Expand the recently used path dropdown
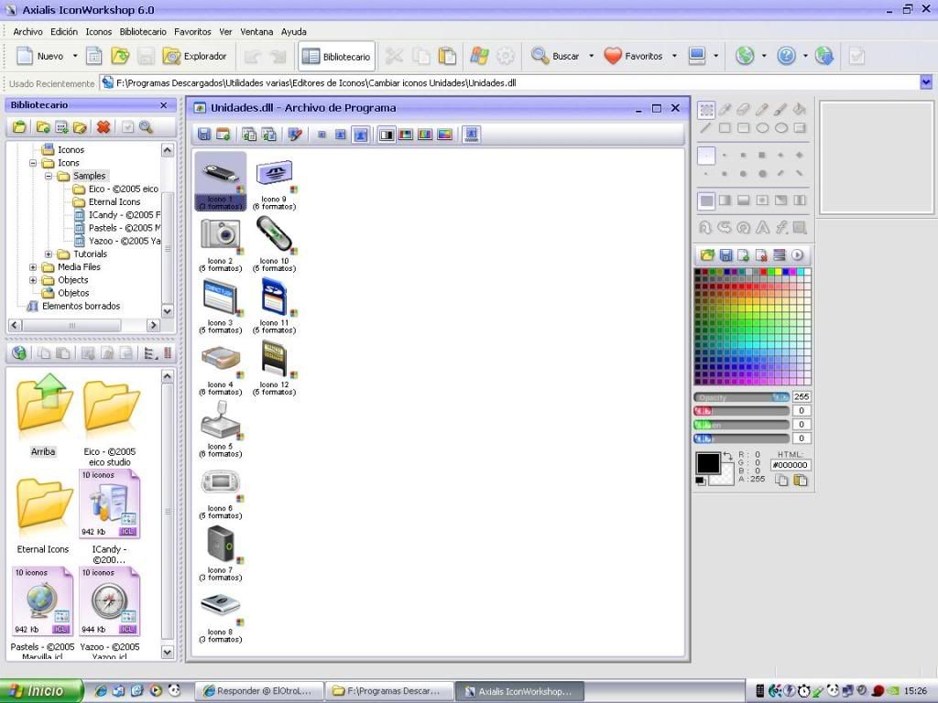 click(x=926, y=82)
